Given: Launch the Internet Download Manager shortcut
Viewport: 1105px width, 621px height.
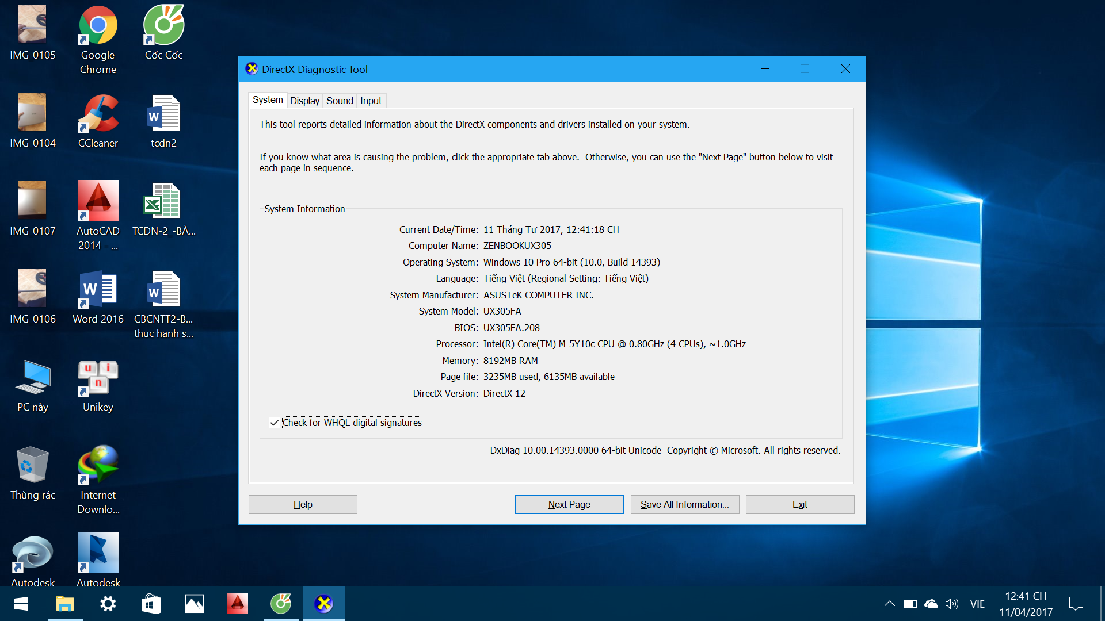Looking at the screenshot, I should tap(98, 480).
